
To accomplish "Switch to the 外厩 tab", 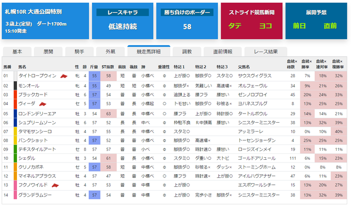I will click(111, 52).
